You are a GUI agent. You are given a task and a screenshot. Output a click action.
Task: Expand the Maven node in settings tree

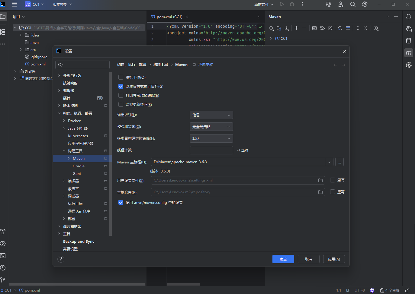click(69, 158)
